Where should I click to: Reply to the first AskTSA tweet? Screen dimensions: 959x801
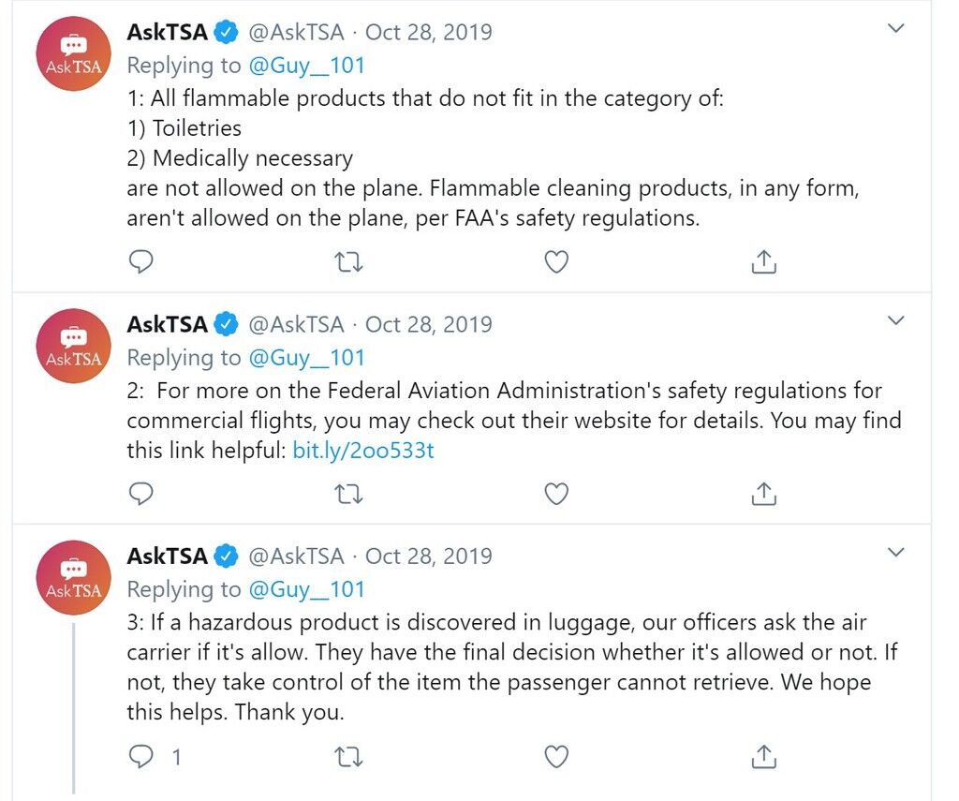[x=140, y=262]
